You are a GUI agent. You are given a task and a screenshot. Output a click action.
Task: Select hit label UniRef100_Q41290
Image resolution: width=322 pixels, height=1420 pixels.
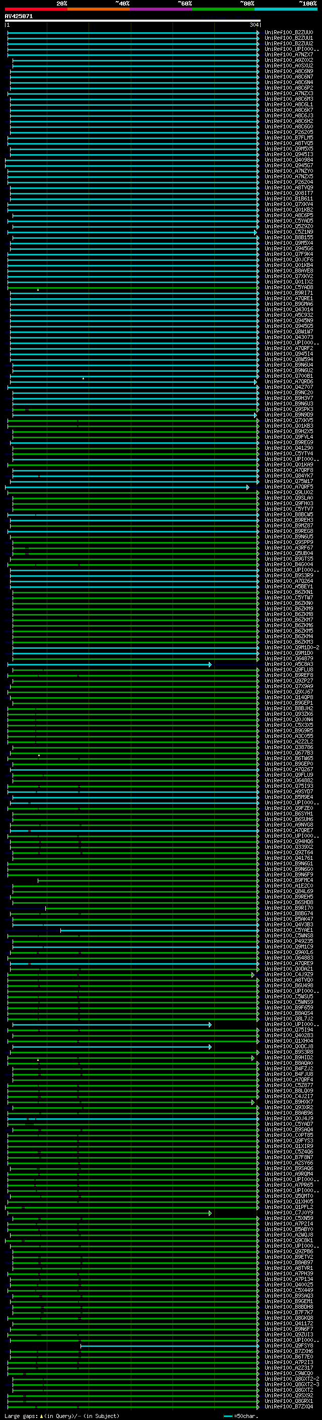[x=289, y=448]
